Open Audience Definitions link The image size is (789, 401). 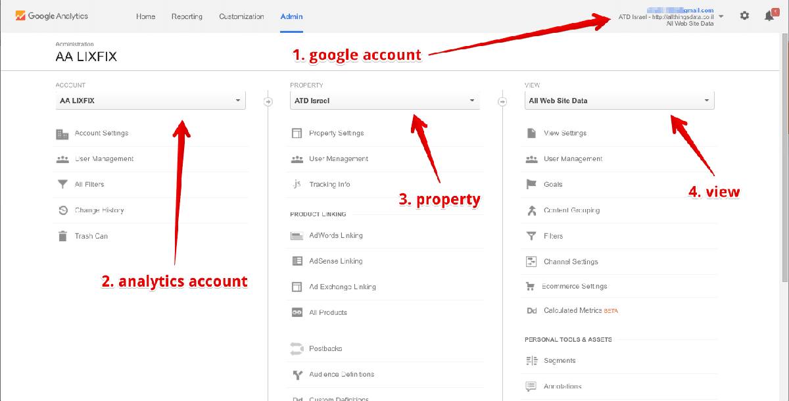pos(342,375)
